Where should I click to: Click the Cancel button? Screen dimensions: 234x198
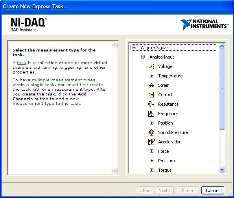tap(213, 191)
